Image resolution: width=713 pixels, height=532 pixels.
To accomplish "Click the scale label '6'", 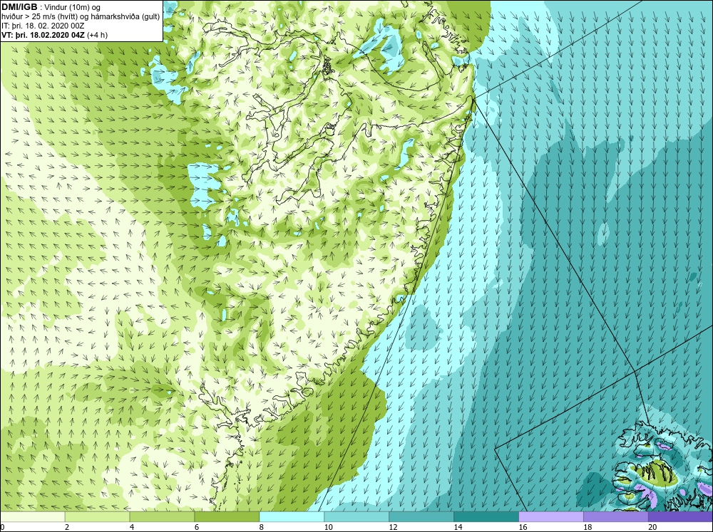I will [x=197, y=527].
